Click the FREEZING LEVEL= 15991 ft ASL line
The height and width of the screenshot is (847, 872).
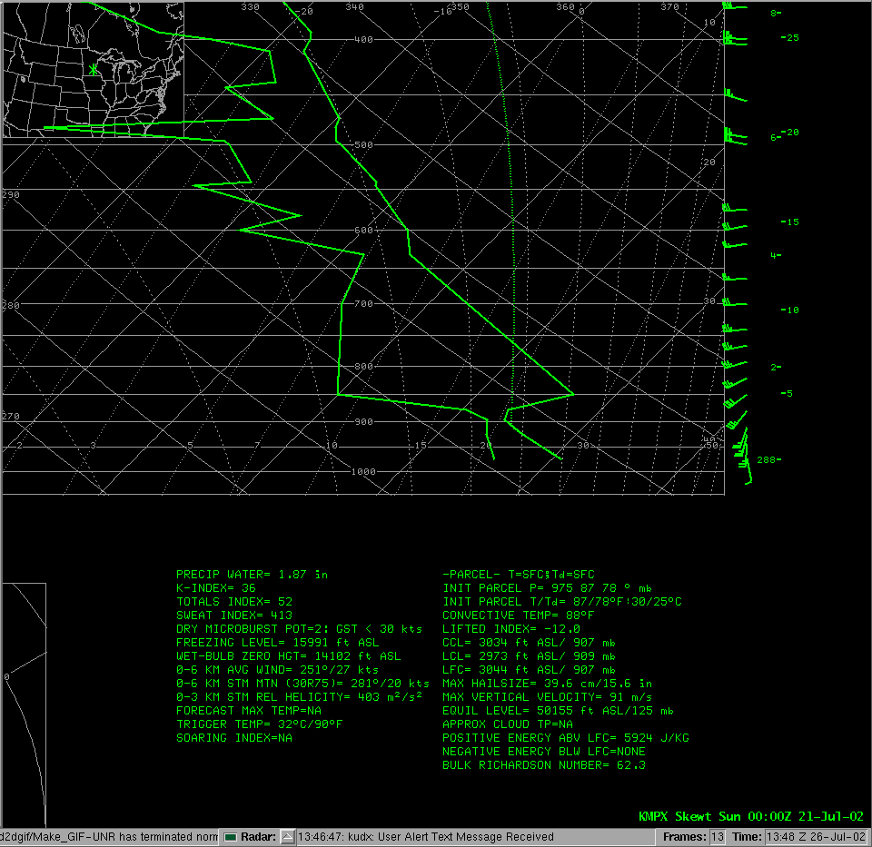(x=278, y=643)
